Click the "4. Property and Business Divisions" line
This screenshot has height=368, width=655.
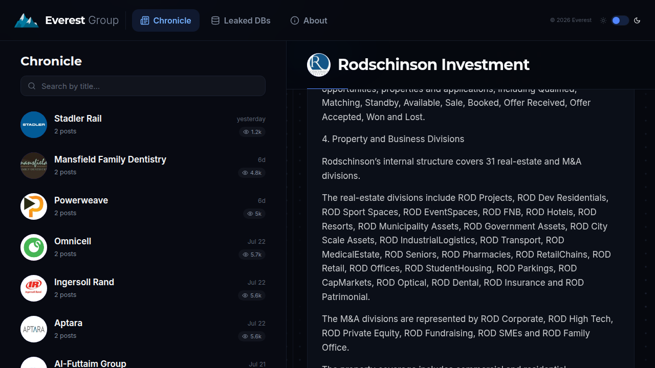pos(393,139)
